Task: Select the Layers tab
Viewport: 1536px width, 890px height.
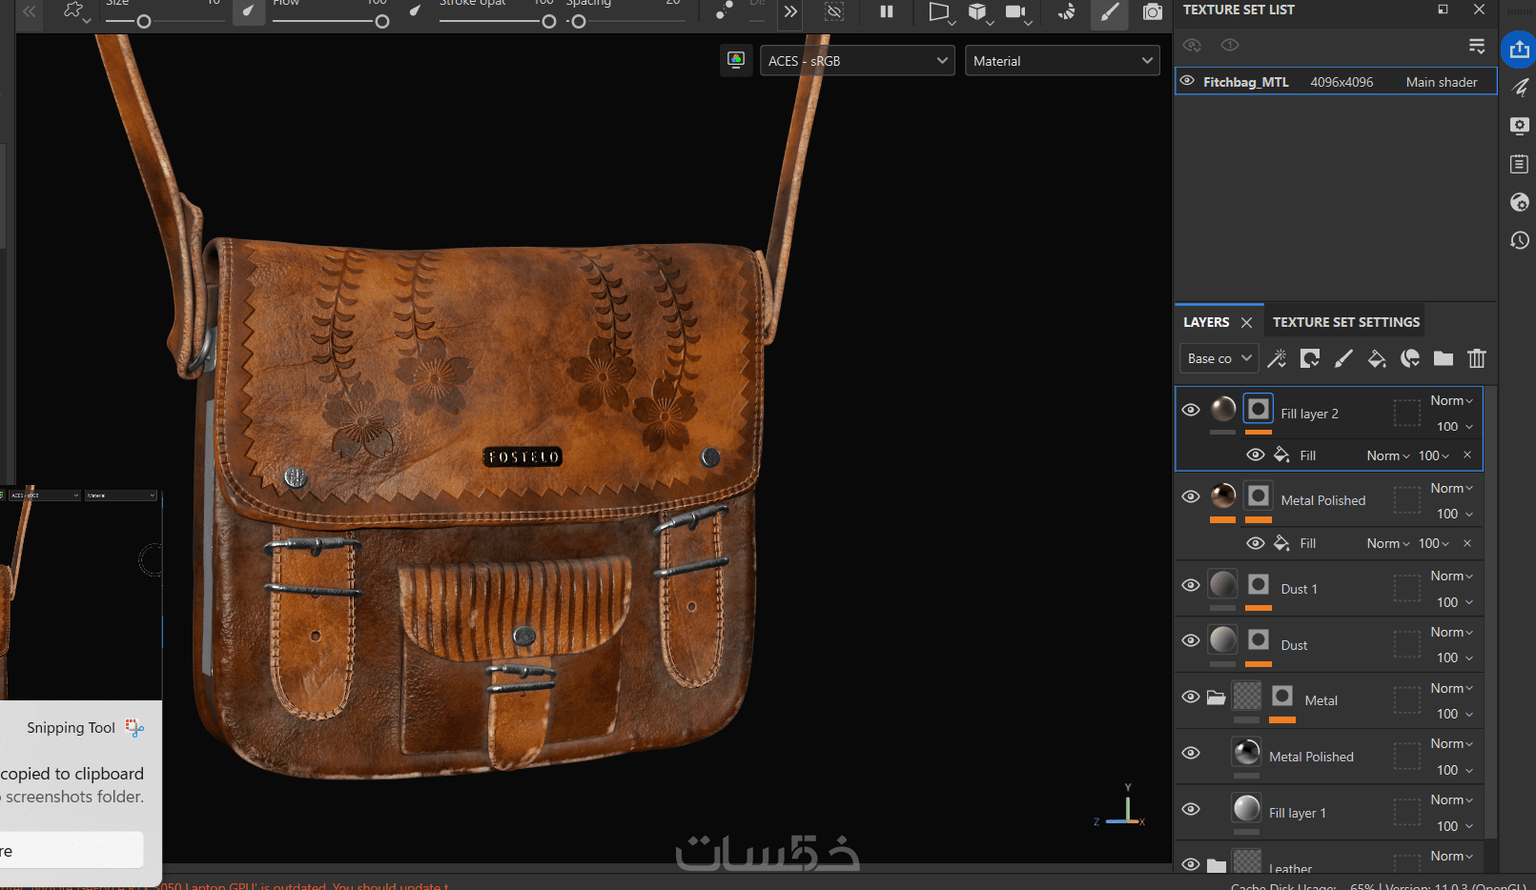Action: tap(1206, 322)
